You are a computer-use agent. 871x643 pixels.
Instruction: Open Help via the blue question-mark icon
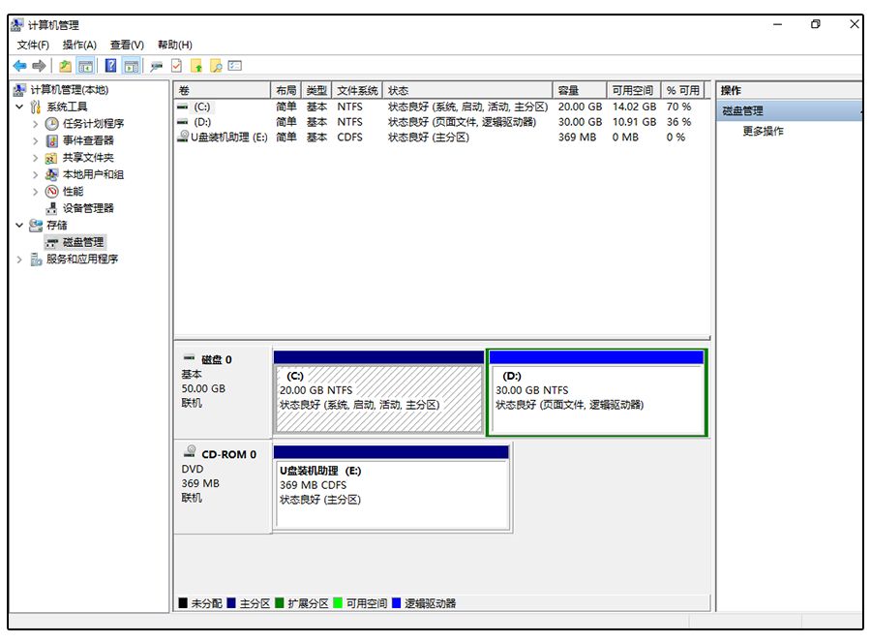pos(110,66)
